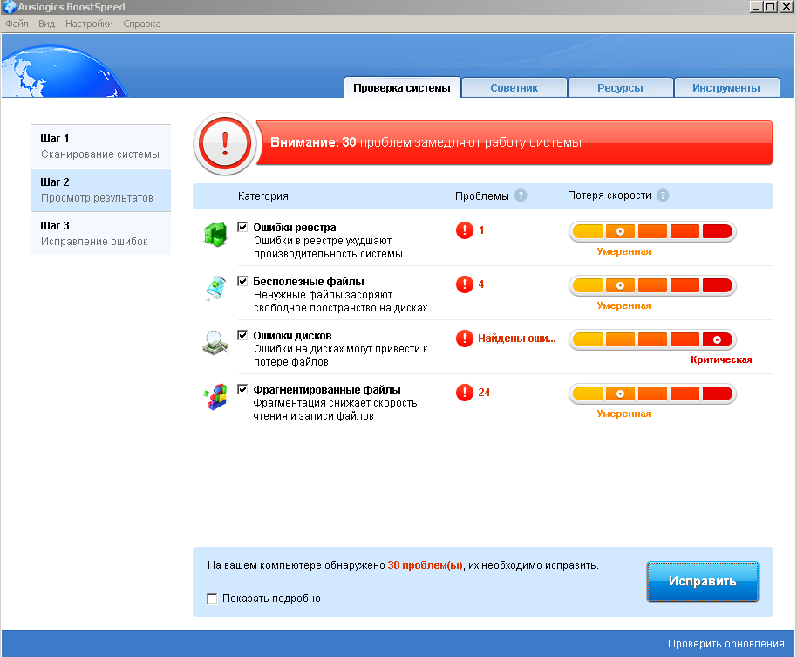Screen dimensions: 797x657
Task: Click the 'Проверить обновления' link
Action: 725,644
